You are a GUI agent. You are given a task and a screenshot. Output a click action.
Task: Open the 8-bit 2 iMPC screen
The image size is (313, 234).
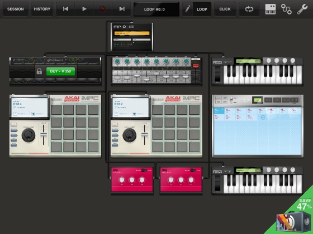pyautogui.click(x=131, y=108)
